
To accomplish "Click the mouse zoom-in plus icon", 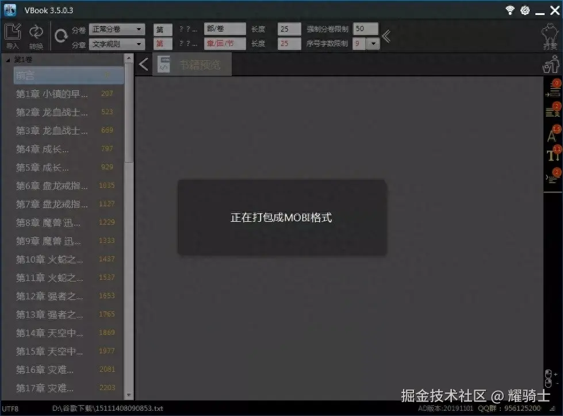I will point(550,374).
